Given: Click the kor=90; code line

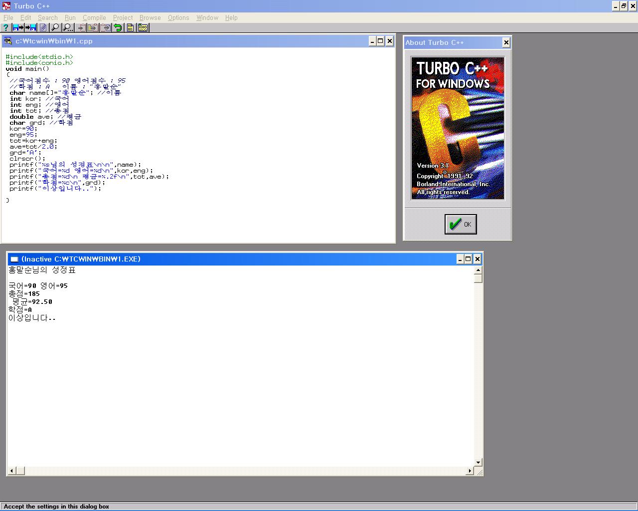Looking at the screenshot, I should tap(23, 129).
